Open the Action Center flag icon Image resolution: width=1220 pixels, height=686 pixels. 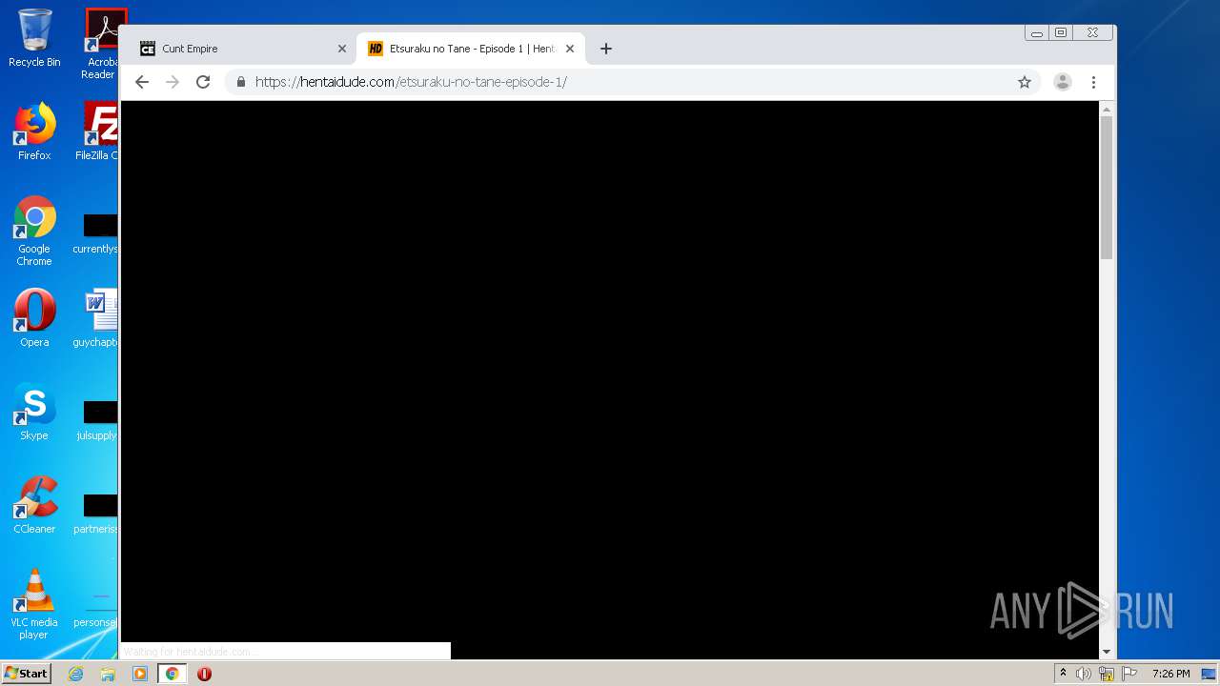[x=1129, y=674]
